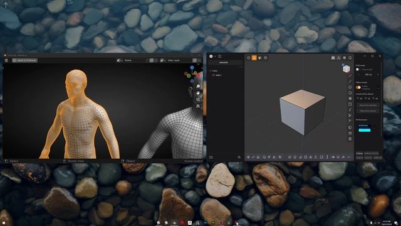
Task: Click the Back to Previous button in Blender
Action: coord(24,60)
